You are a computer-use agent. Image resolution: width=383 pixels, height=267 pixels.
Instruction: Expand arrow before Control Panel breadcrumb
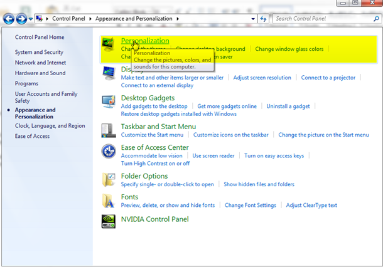[x=47, y=19]
